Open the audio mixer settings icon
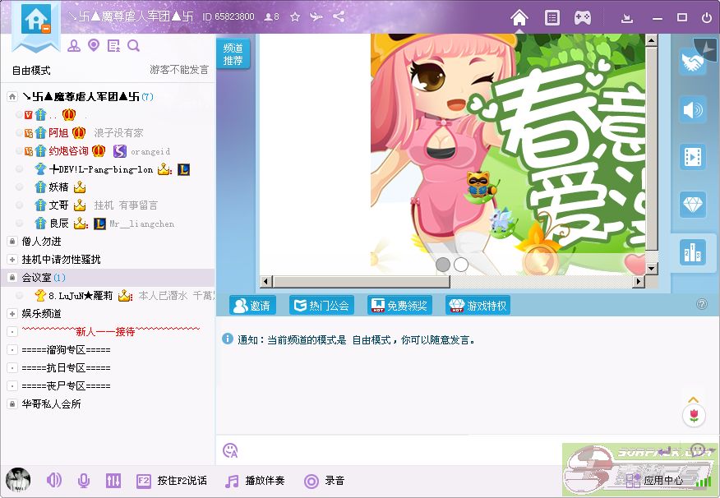 click(113, 481)
